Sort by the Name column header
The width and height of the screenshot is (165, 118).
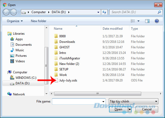point(58,29)
